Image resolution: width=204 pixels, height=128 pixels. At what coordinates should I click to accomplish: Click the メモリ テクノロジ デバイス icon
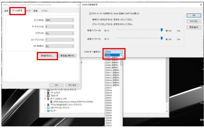[48, 108]
